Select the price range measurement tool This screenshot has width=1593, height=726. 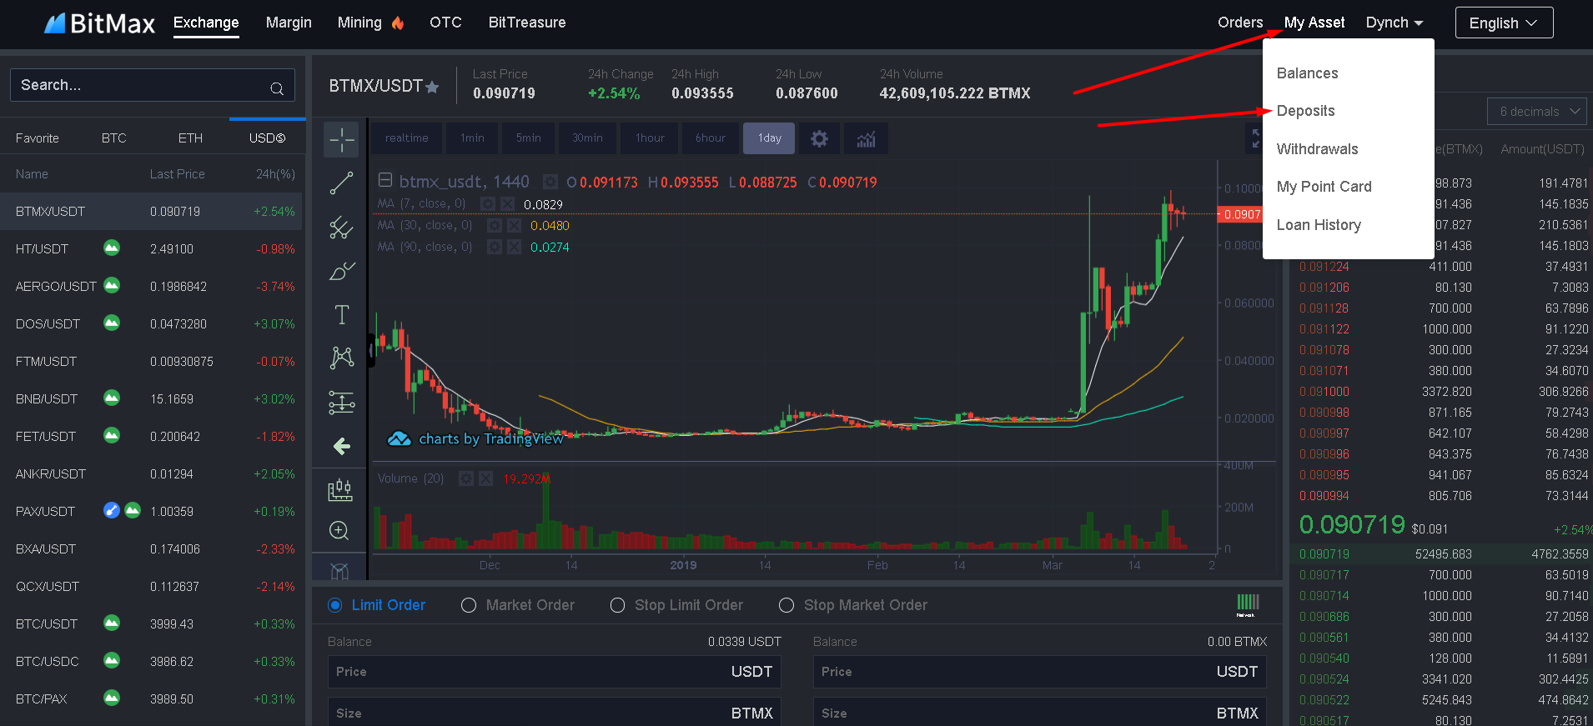pos(341,403)
